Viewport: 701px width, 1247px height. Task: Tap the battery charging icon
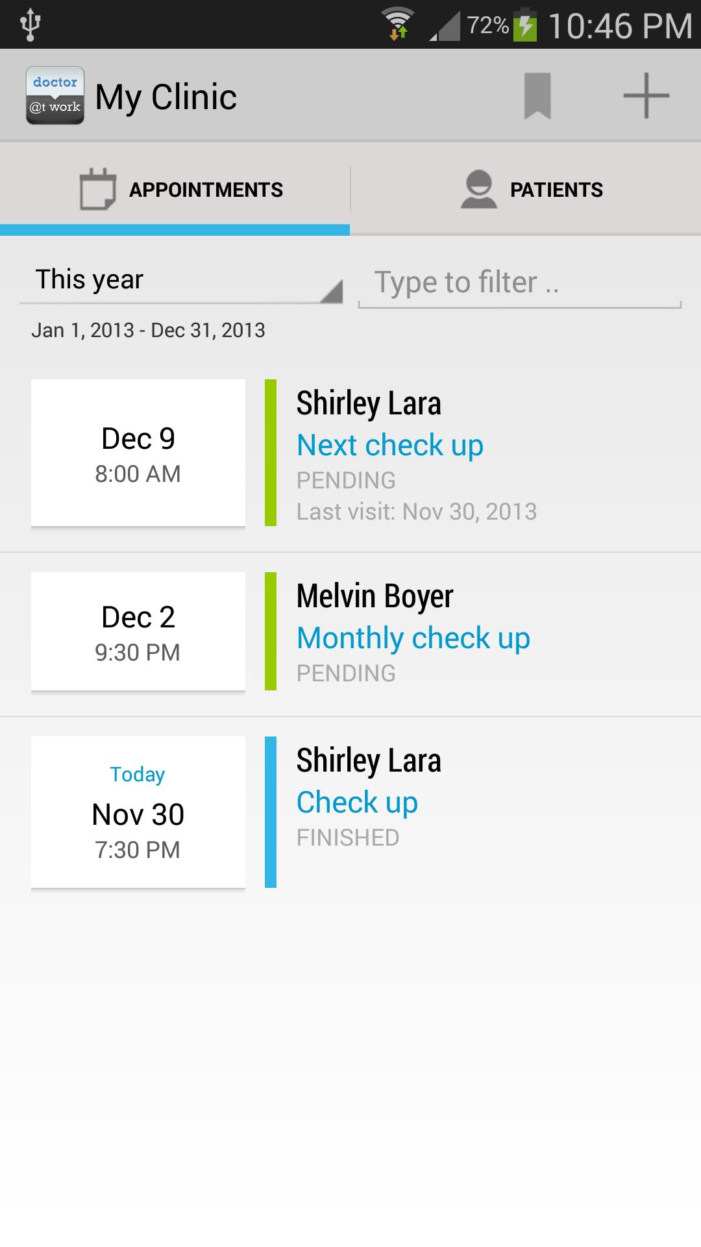point(525,26)
